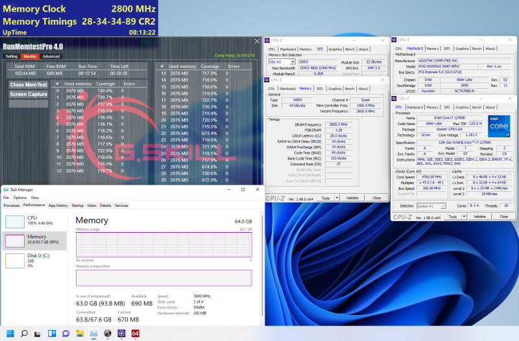Viewport: 519px width, 341px height.
Task: Open the Widgets panel from the taskbar
Action: (x=51, y=334)
